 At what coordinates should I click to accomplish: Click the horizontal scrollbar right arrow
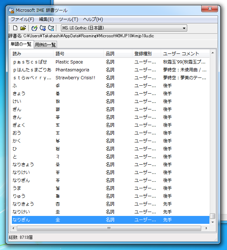coord(207,228)
